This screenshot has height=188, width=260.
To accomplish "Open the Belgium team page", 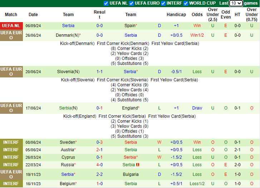I will point(67,184).
